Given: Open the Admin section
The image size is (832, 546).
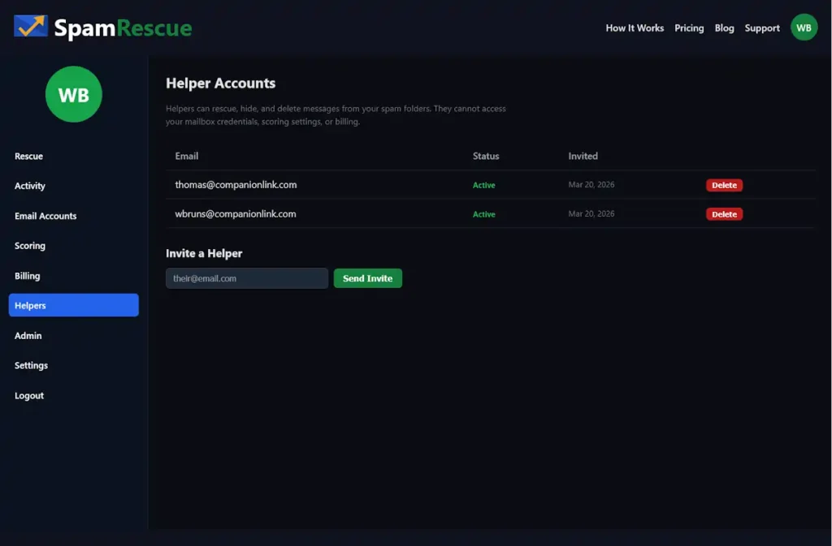Looking at the screenshot, I should pyautogui.click(x=28, y=335).
